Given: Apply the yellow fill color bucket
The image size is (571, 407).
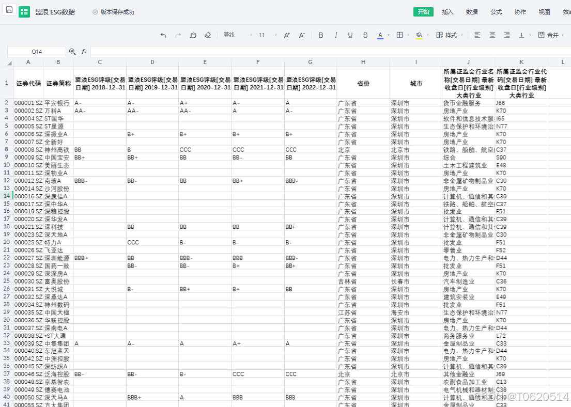Looking at the screenshot, I should 419,35.
